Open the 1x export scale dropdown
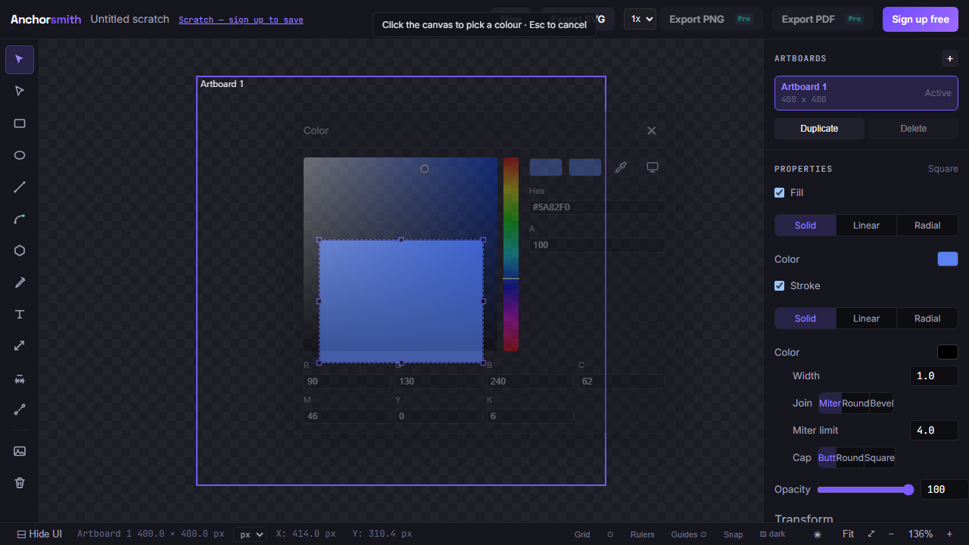 pos(640,19)
